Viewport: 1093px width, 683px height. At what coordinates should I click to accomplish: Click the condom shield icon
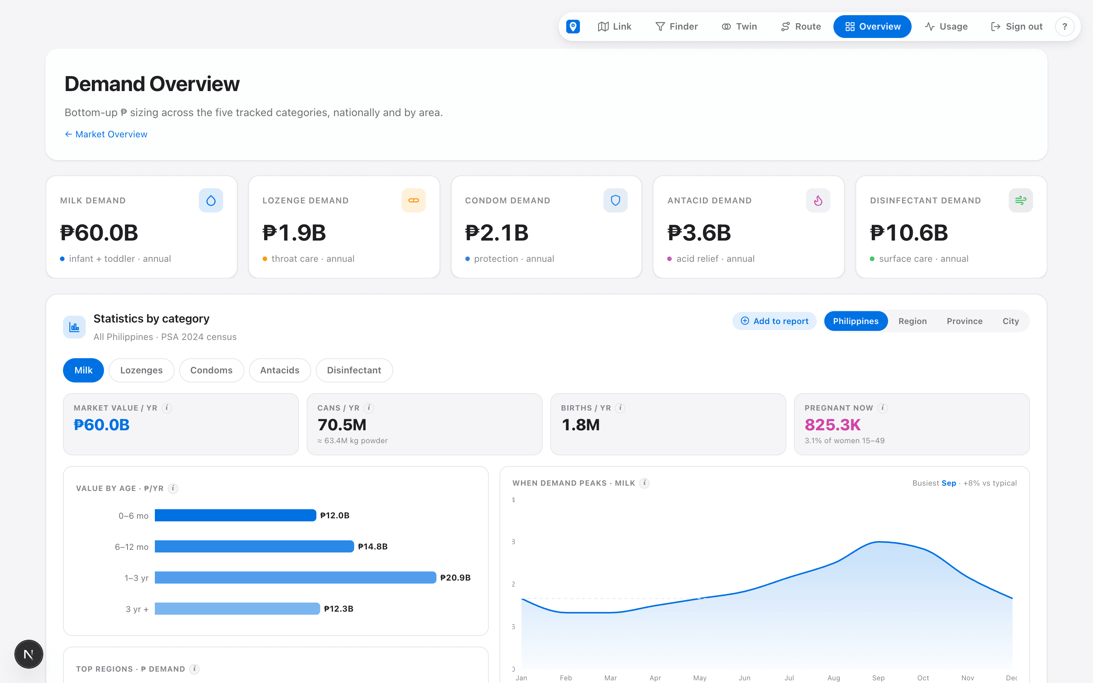coord(615,201)
